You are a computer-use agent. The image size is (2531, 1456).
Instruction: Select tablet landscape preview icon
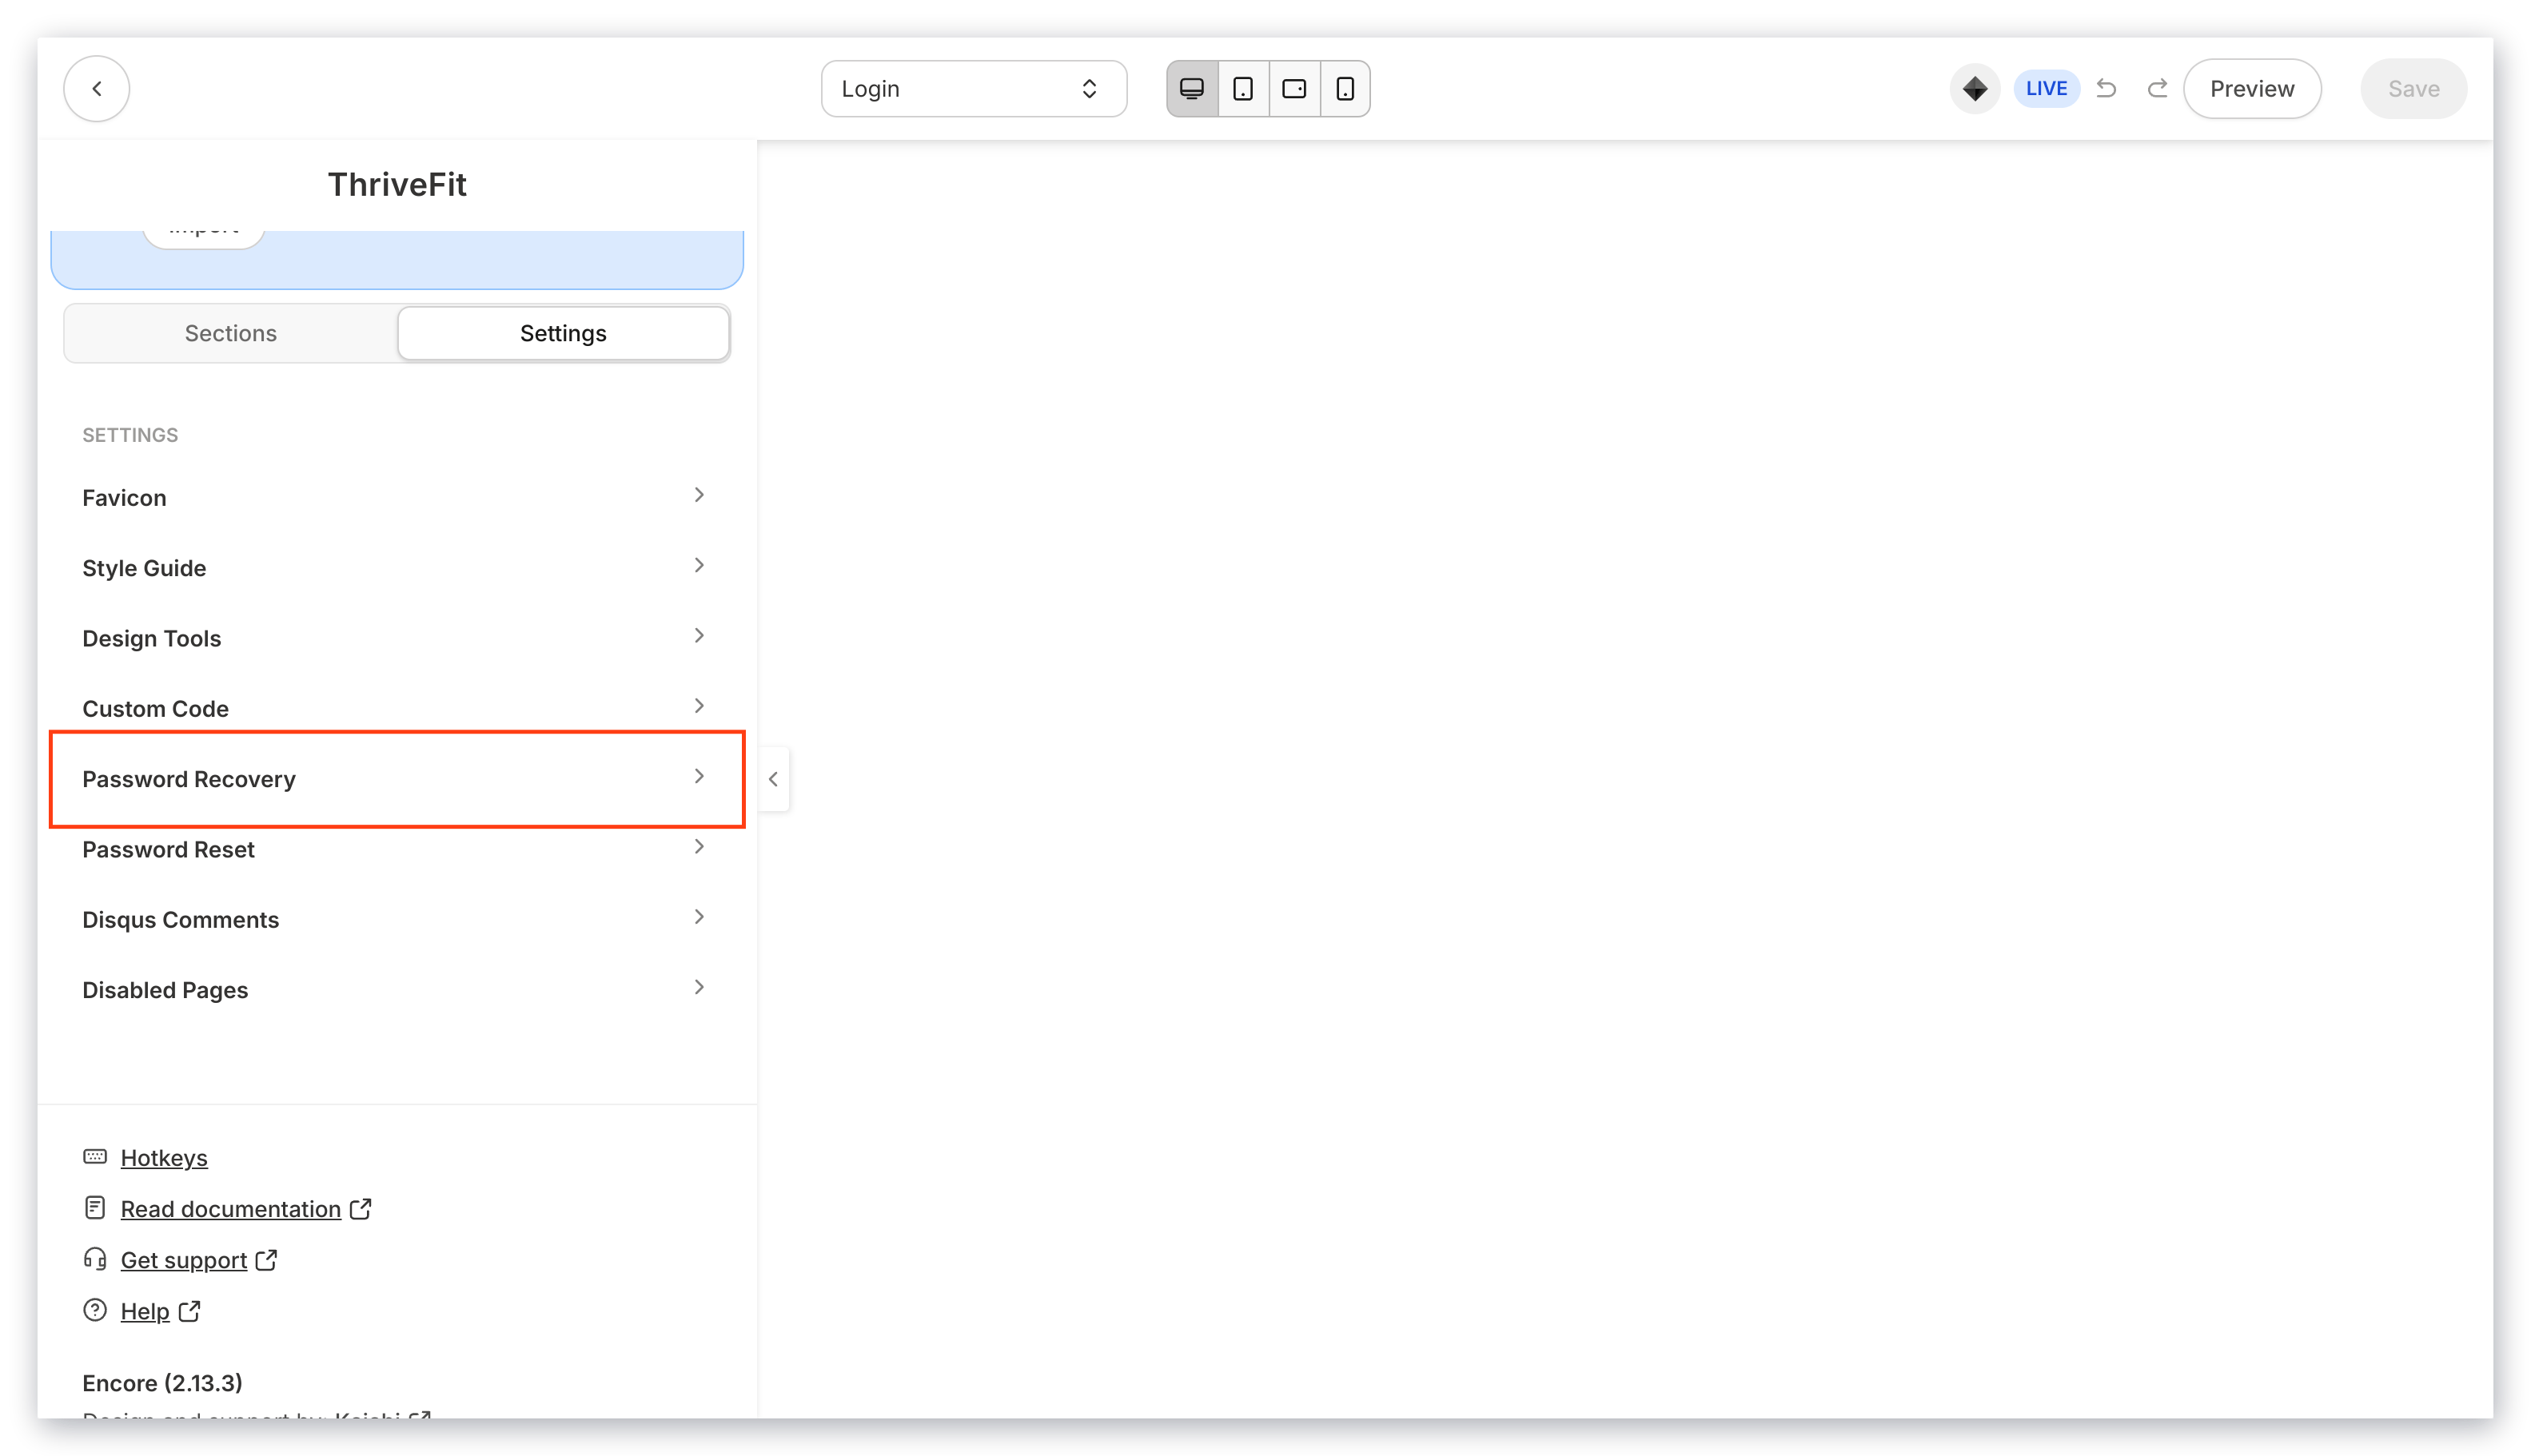click(1293, 89)
